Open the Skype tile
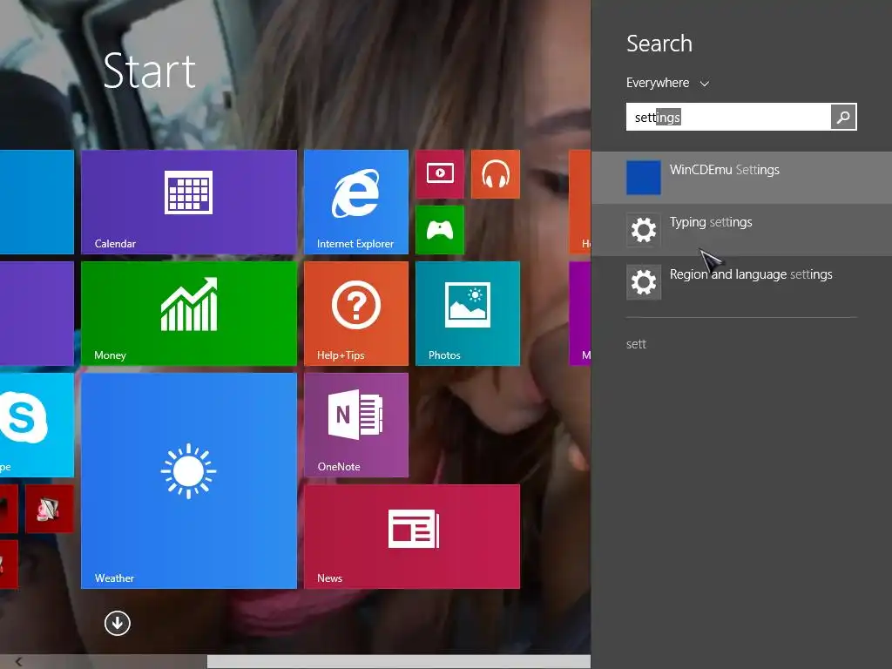This screenshot has width=892, height=669. pyautogui.click(x=37, y=425)
